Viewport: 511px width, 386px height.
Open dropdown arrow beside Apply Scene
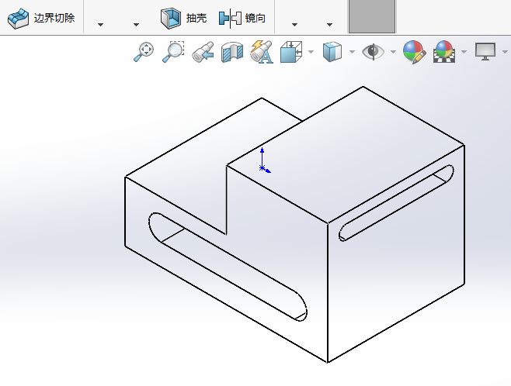pos(464,52)
